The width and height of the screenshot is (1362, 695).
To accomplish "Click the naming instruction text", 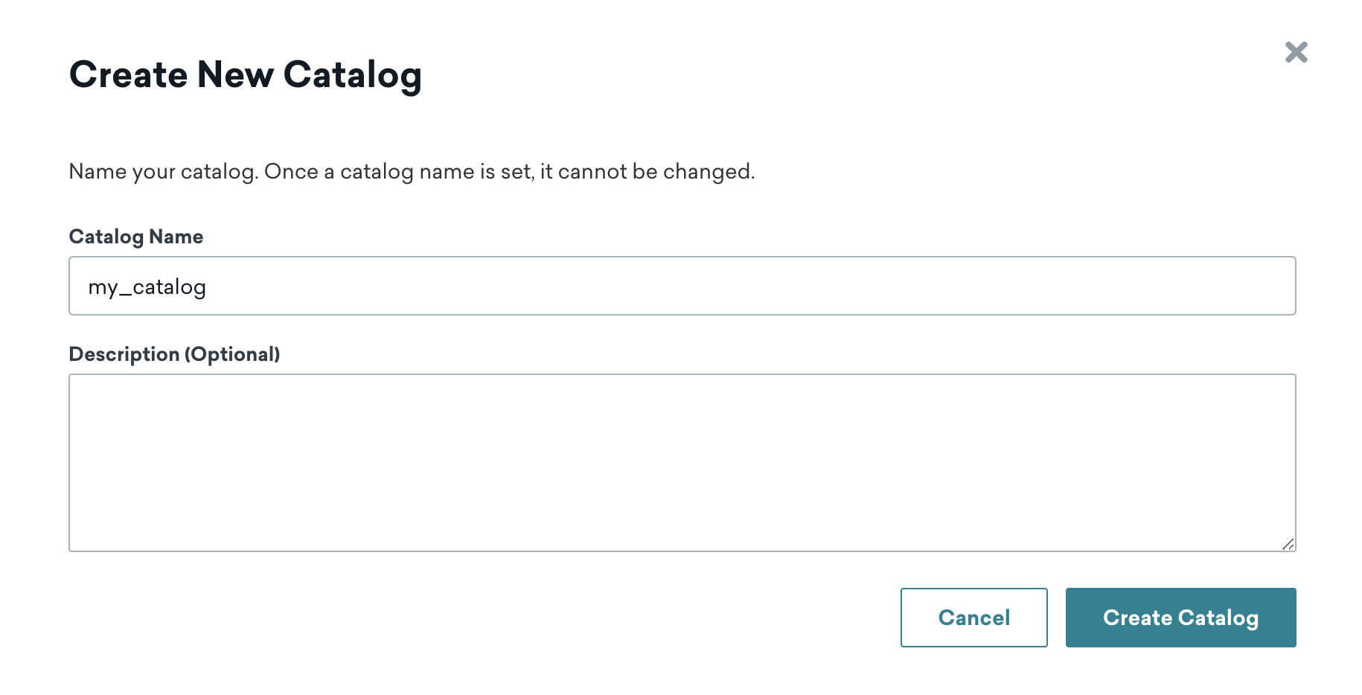I will 412,171.
